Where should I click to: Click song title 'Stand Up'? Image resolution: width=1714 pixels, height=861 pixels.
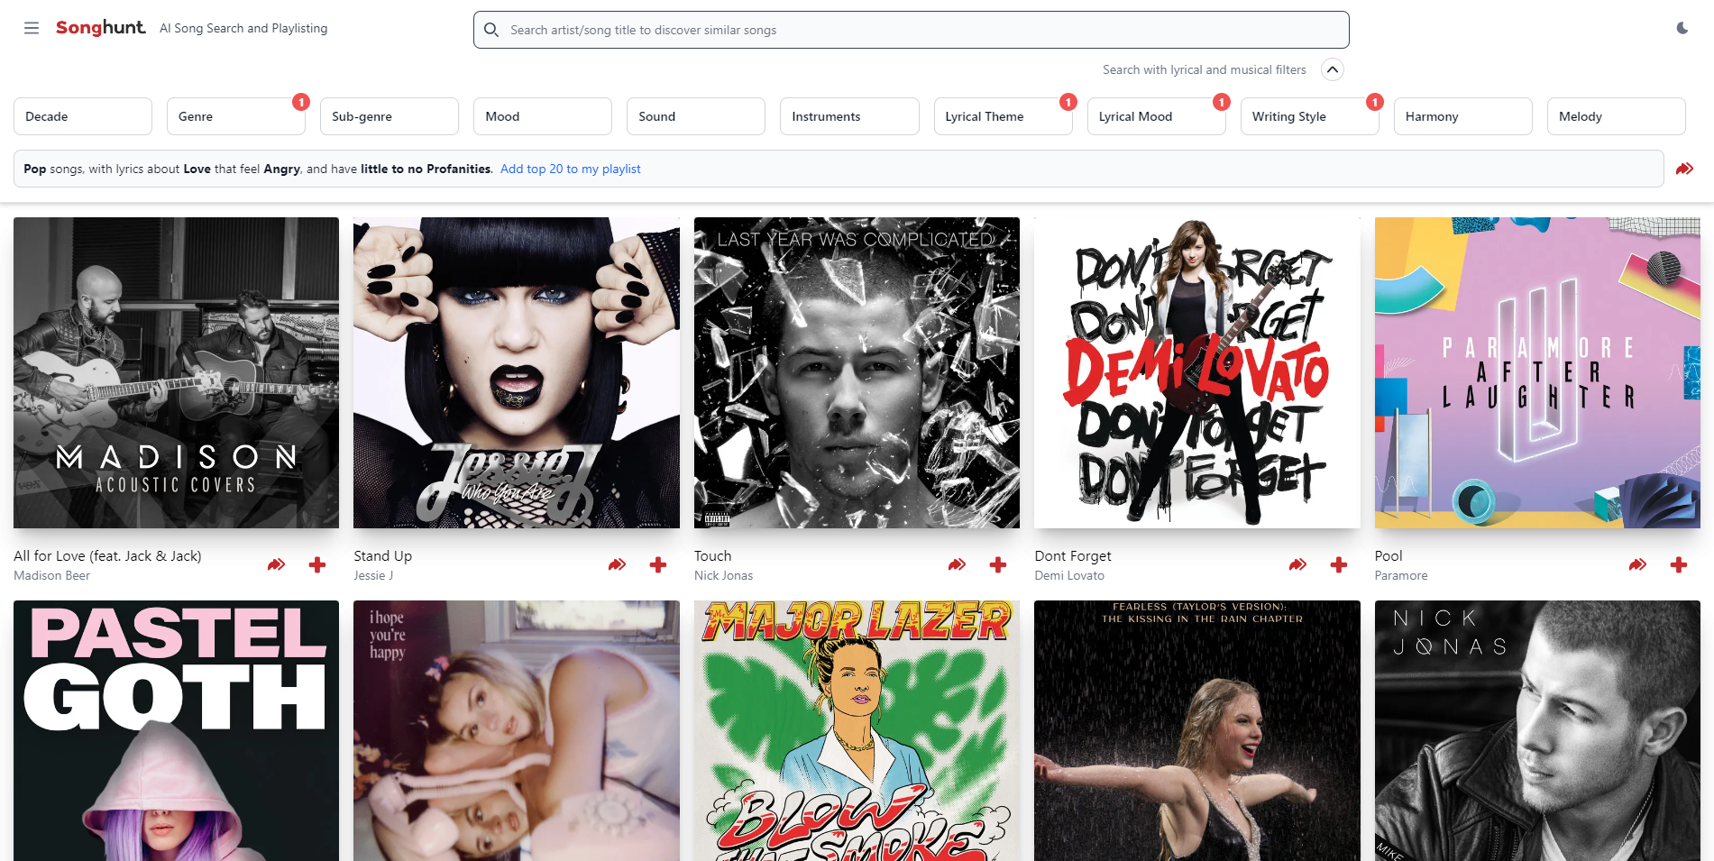(382, 556)
